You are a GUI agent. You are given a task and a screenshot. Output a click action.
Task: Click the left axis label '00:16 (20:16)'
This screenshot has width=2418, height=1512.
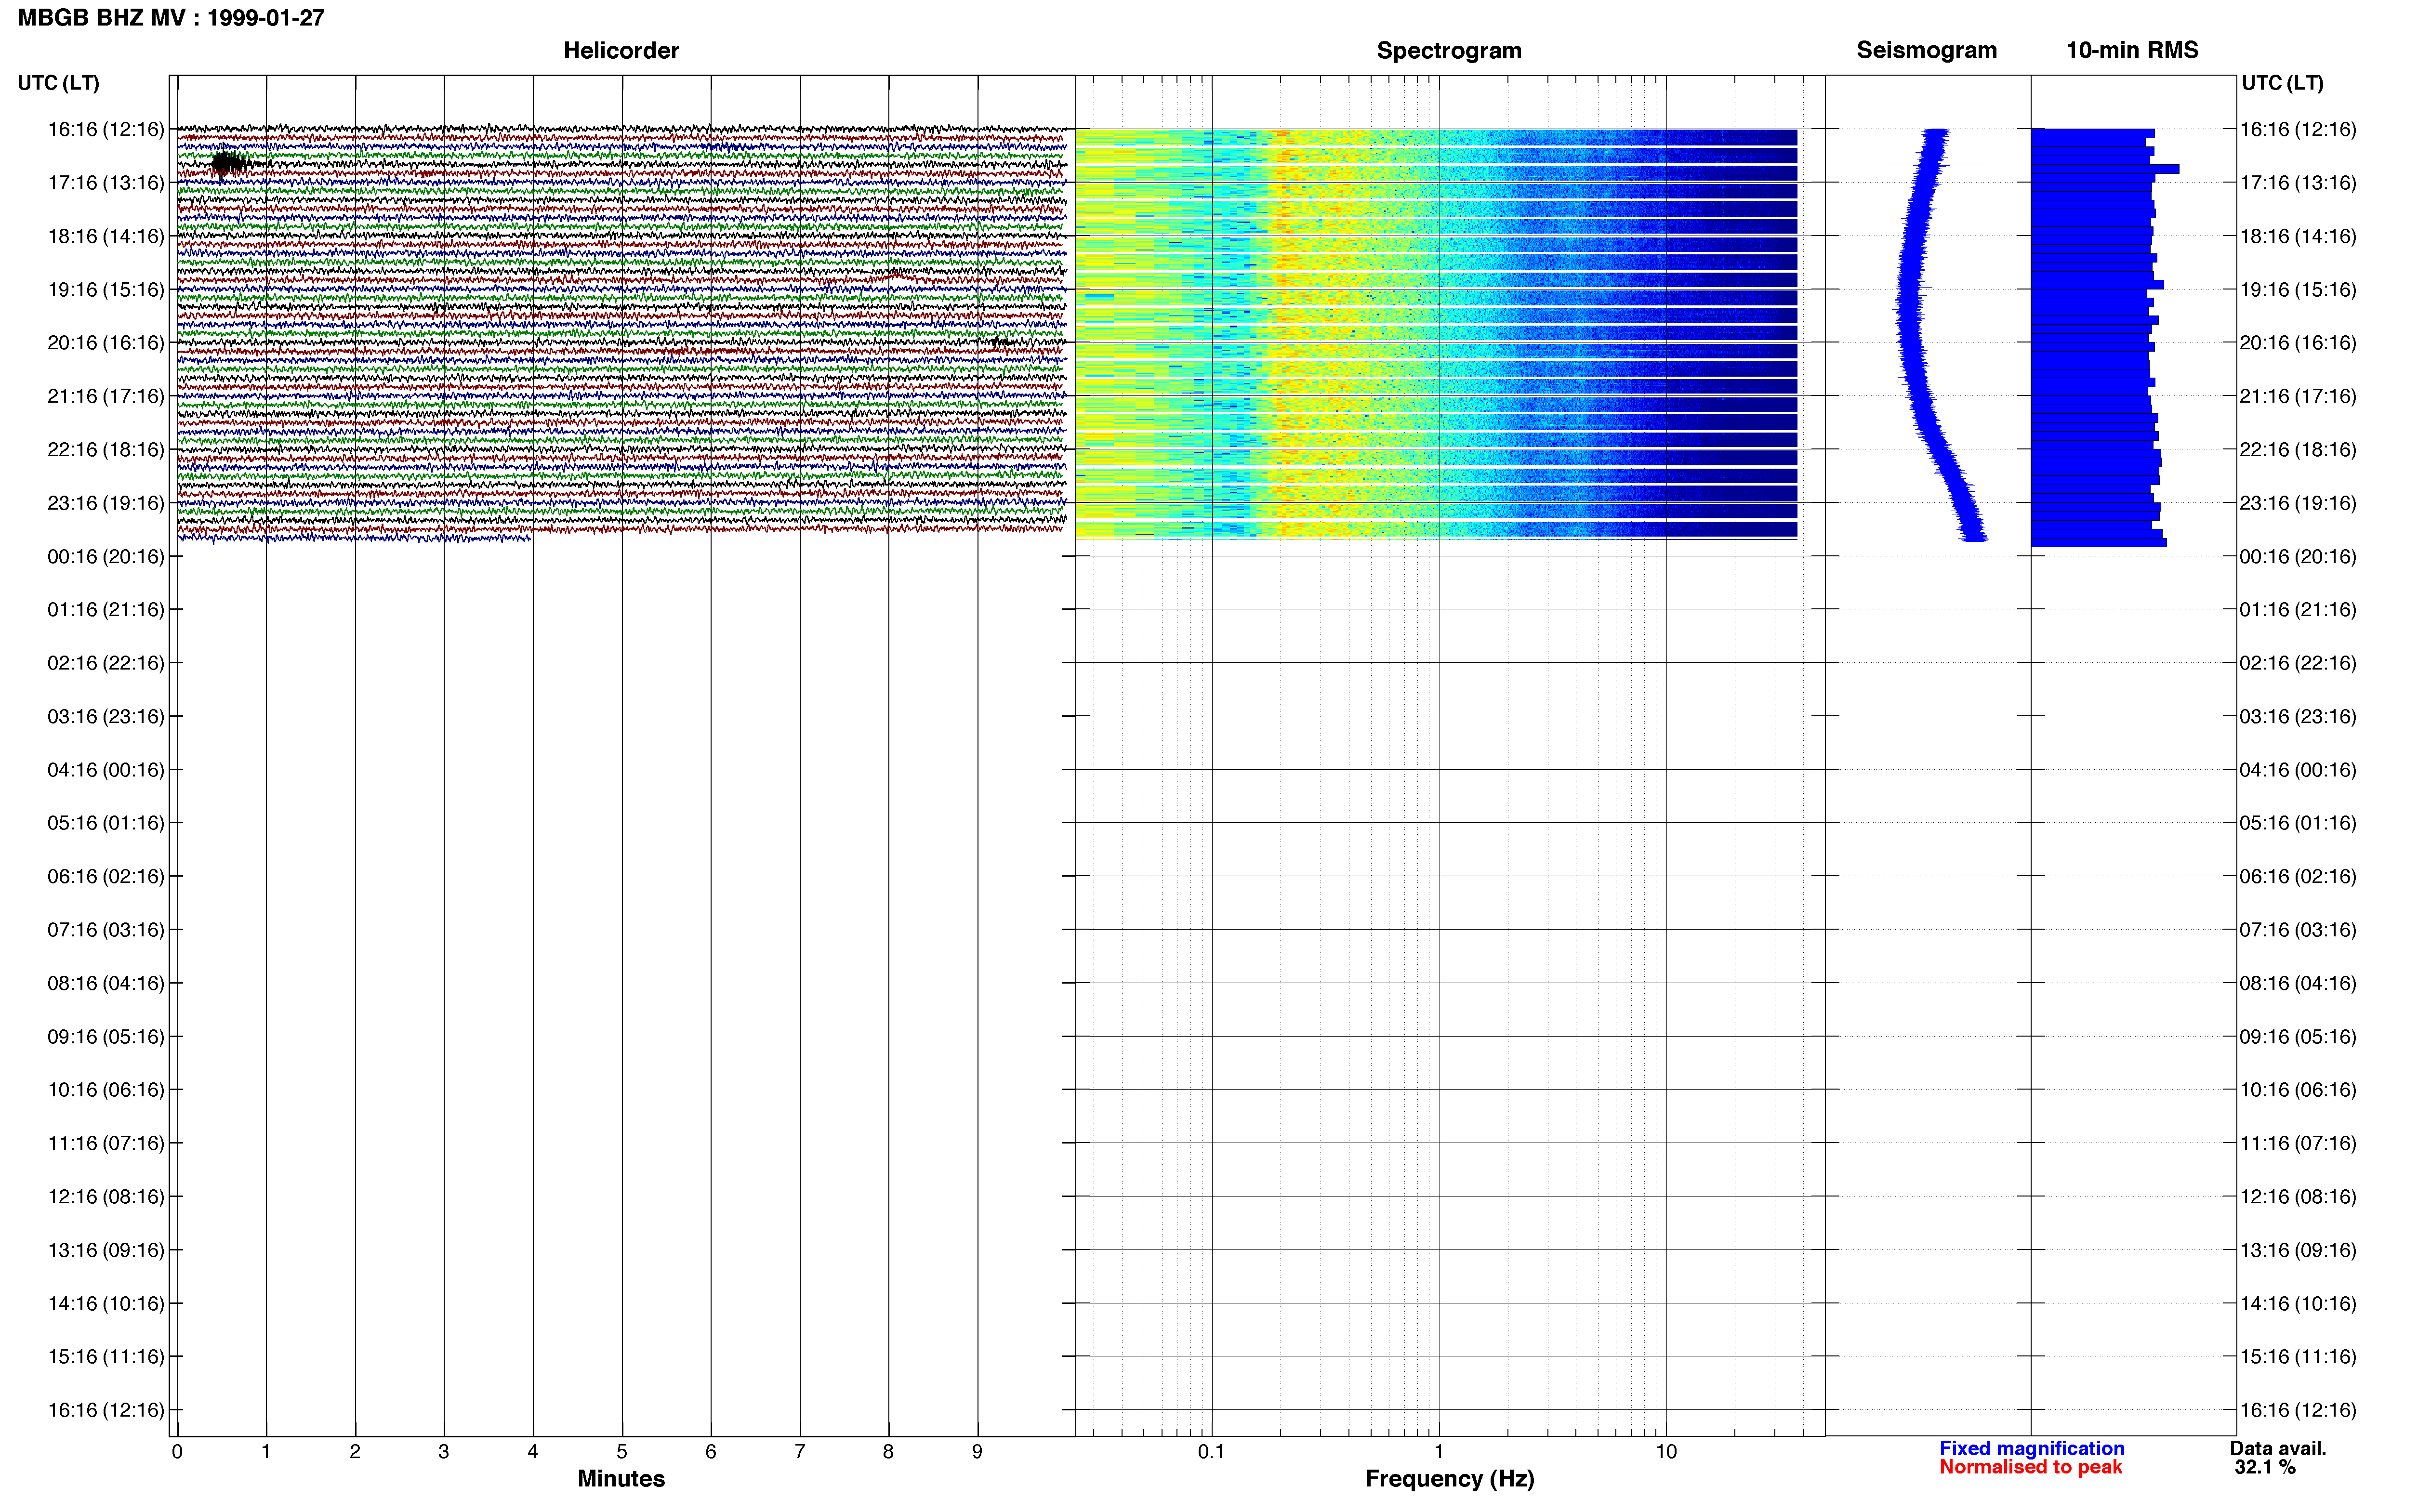(106, 556)
